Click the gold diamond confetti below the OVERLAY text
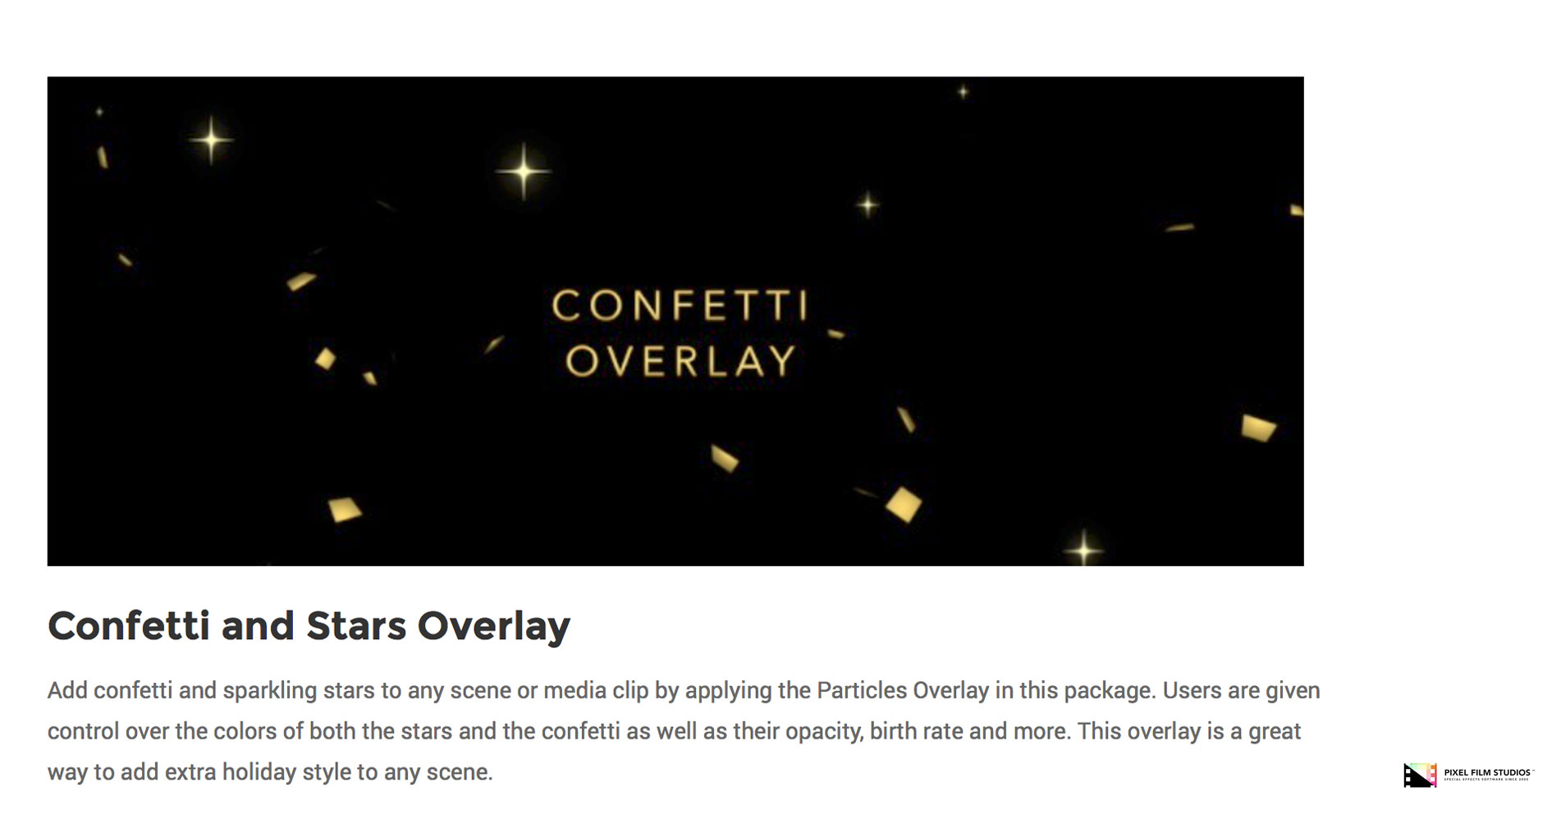The image size is (1561, 819). 903,504
